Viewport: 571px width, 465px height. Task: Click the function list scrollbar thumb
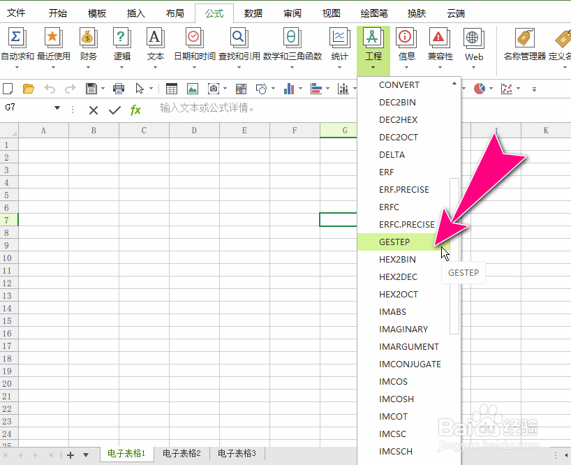(454, 256)
